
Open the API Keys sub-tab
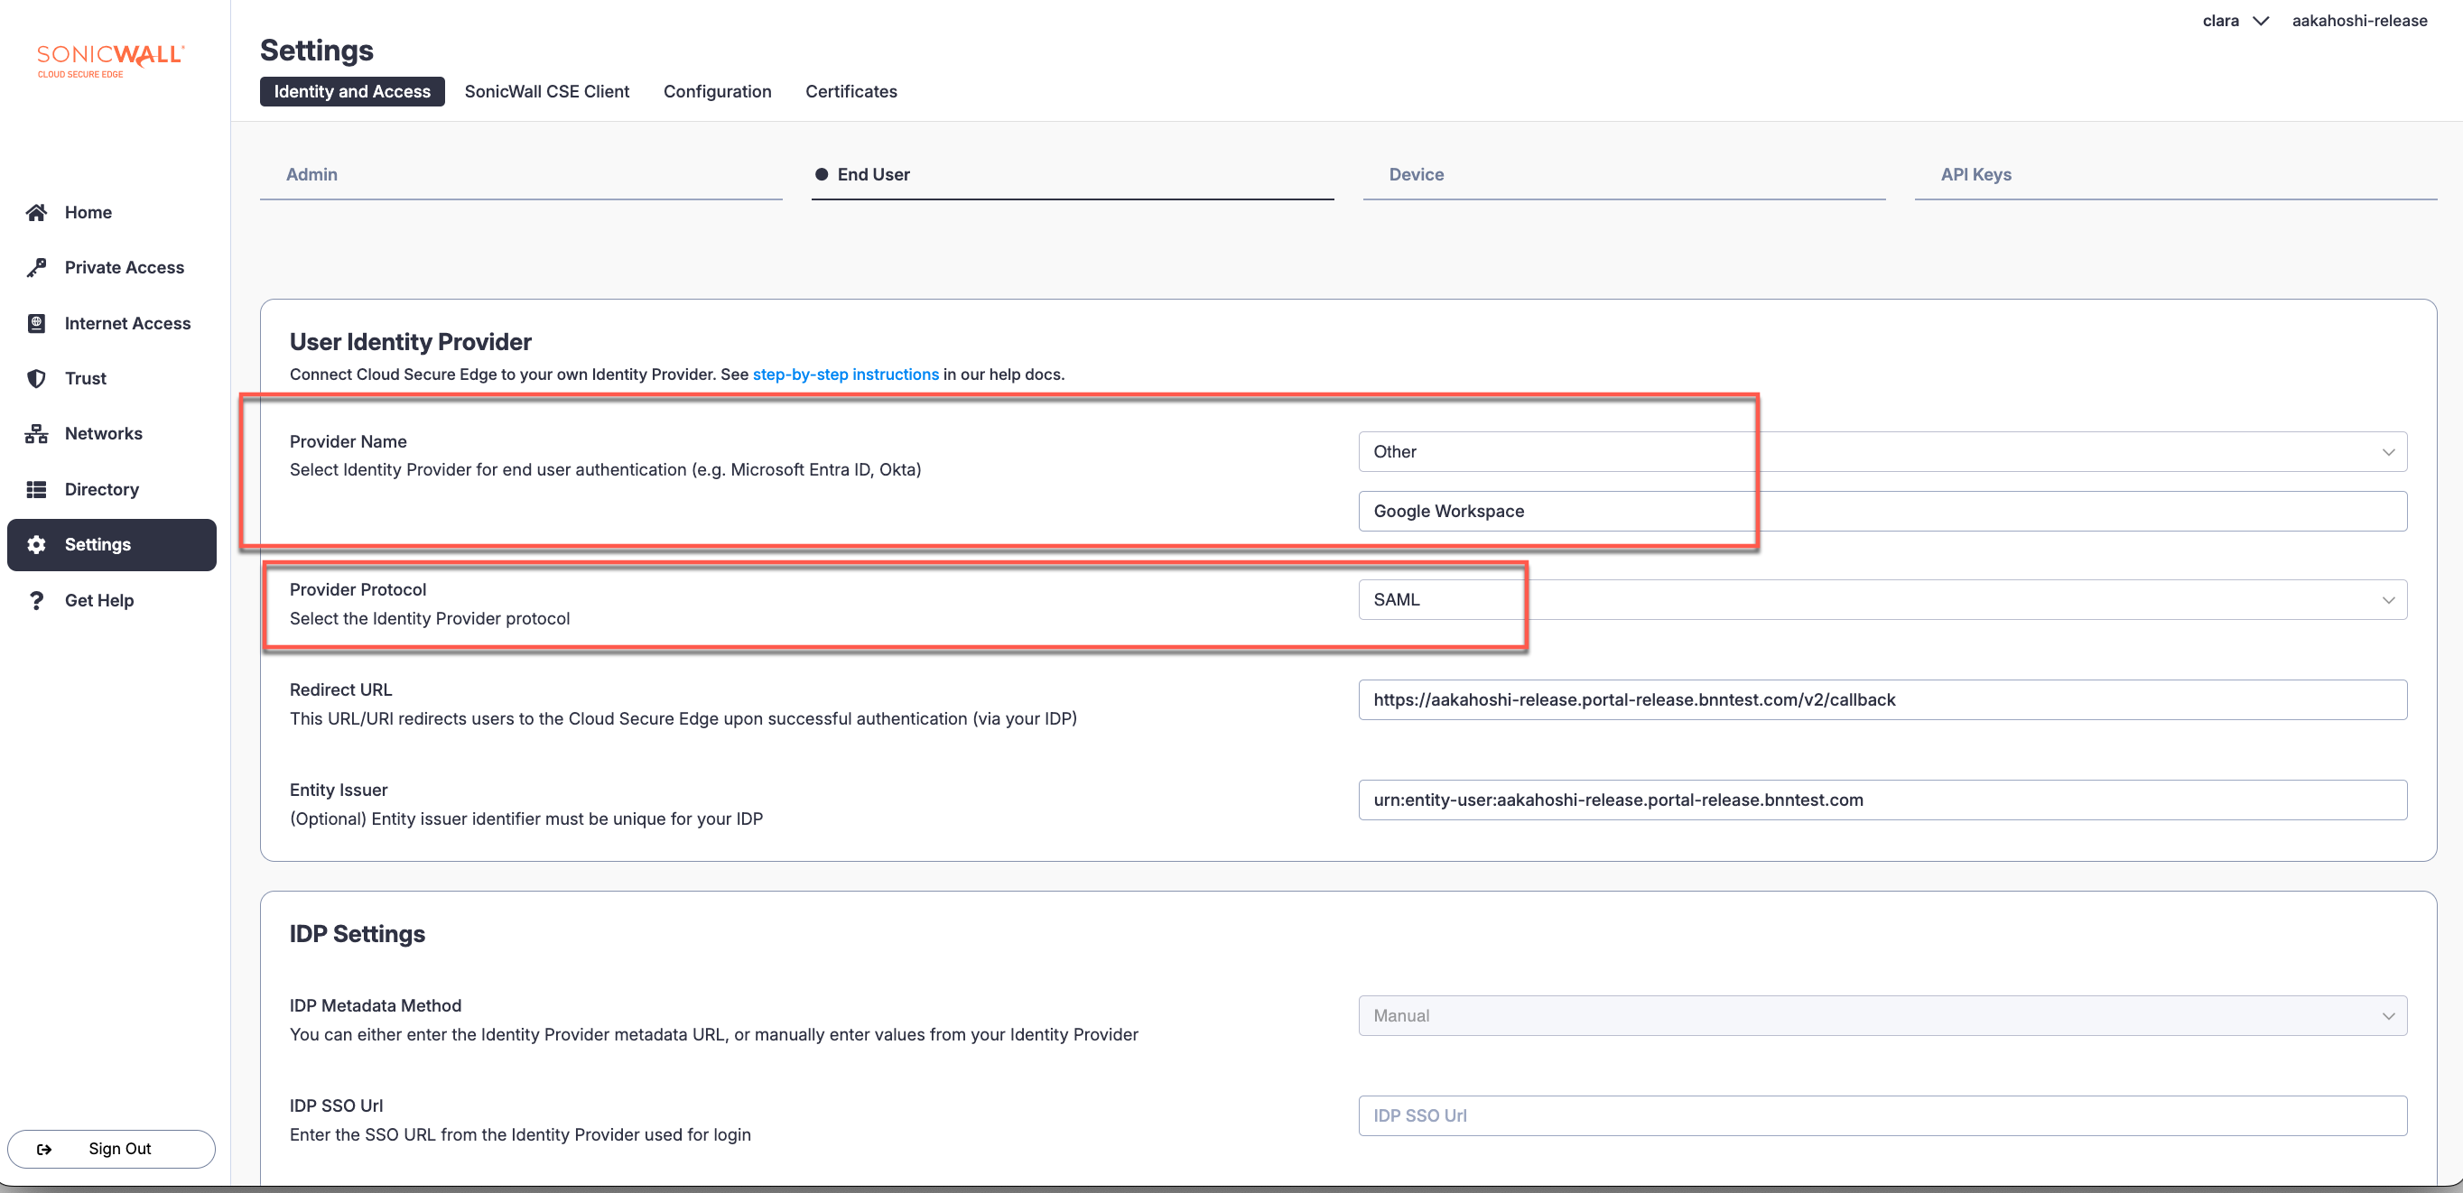pyautogui.click(x=2175, y=175)
